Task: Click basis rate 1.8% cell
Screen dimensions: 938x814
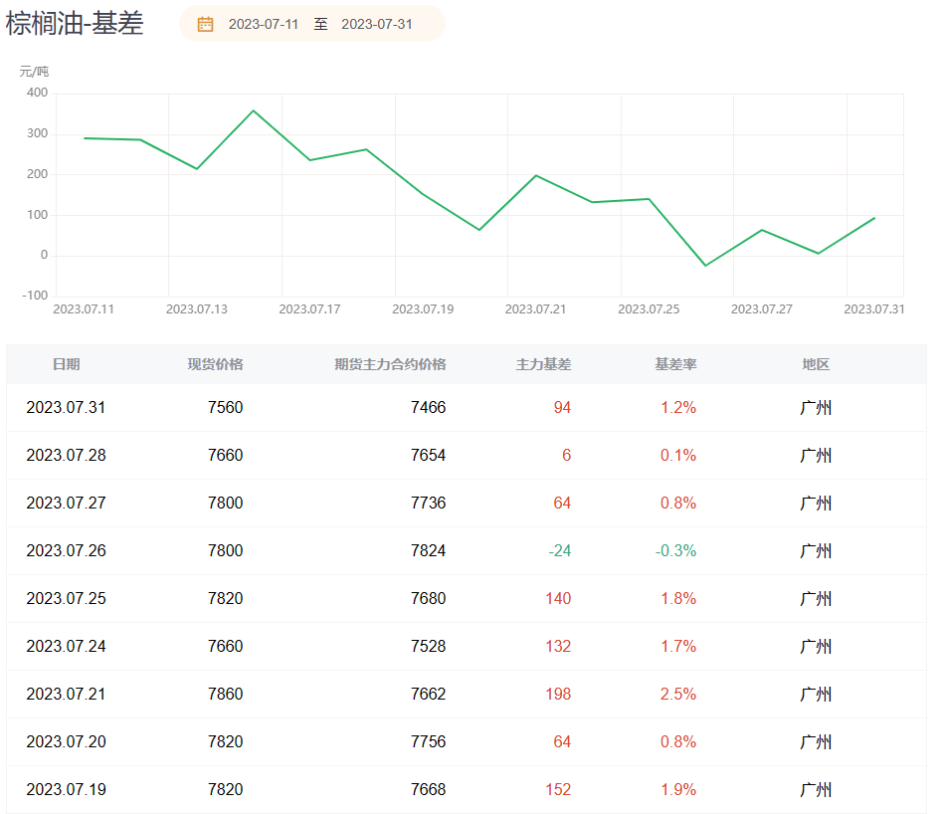Action: click(x=678, y=598)
